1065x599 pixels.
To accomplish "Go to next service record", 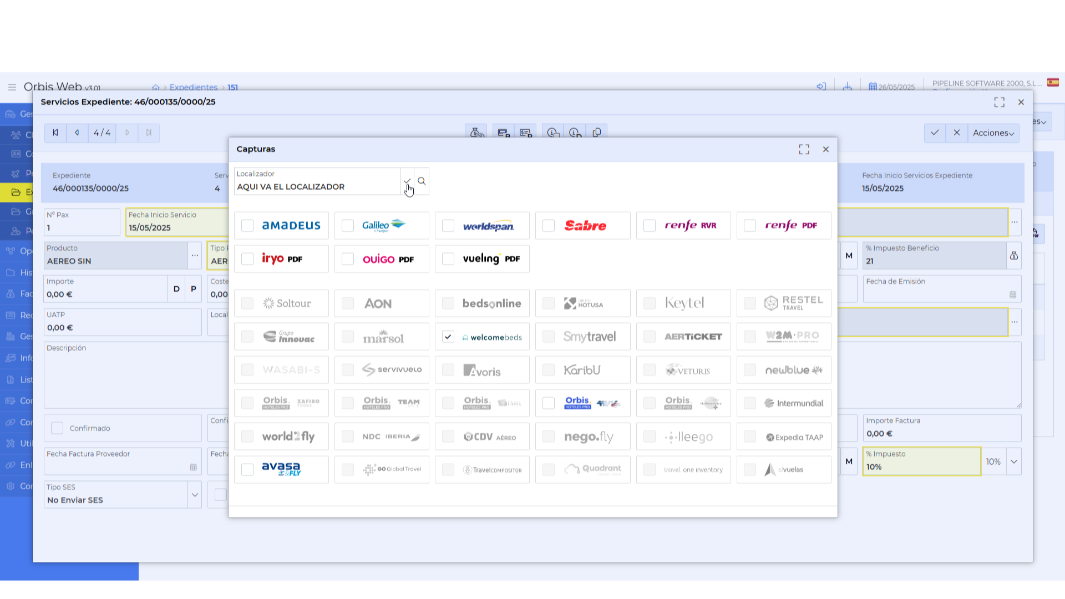I will click(127, 133).
